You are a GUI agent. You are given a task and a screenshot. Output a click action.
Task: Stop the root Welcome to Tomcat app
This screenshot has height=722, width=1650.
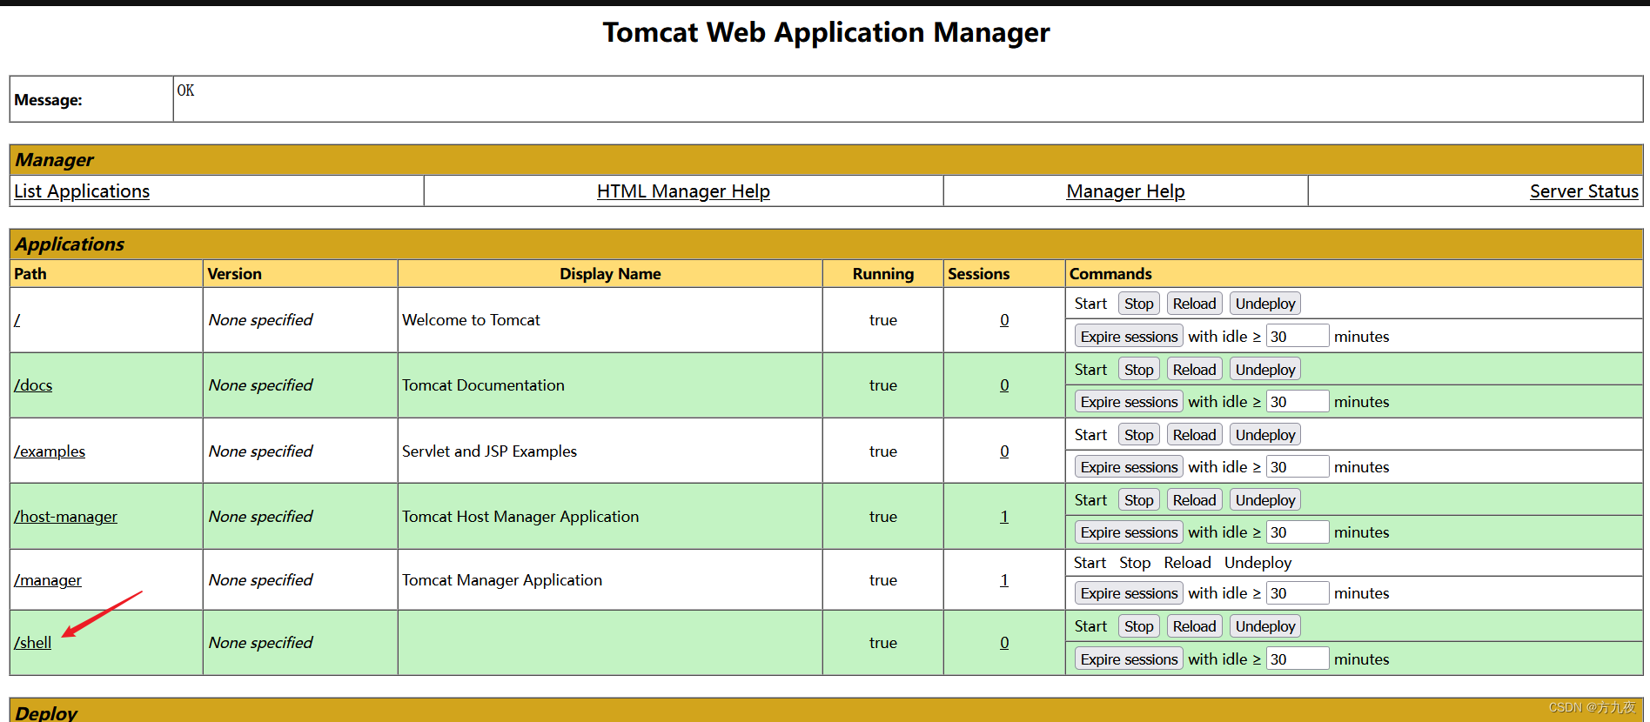click(x=1138, y=304)
